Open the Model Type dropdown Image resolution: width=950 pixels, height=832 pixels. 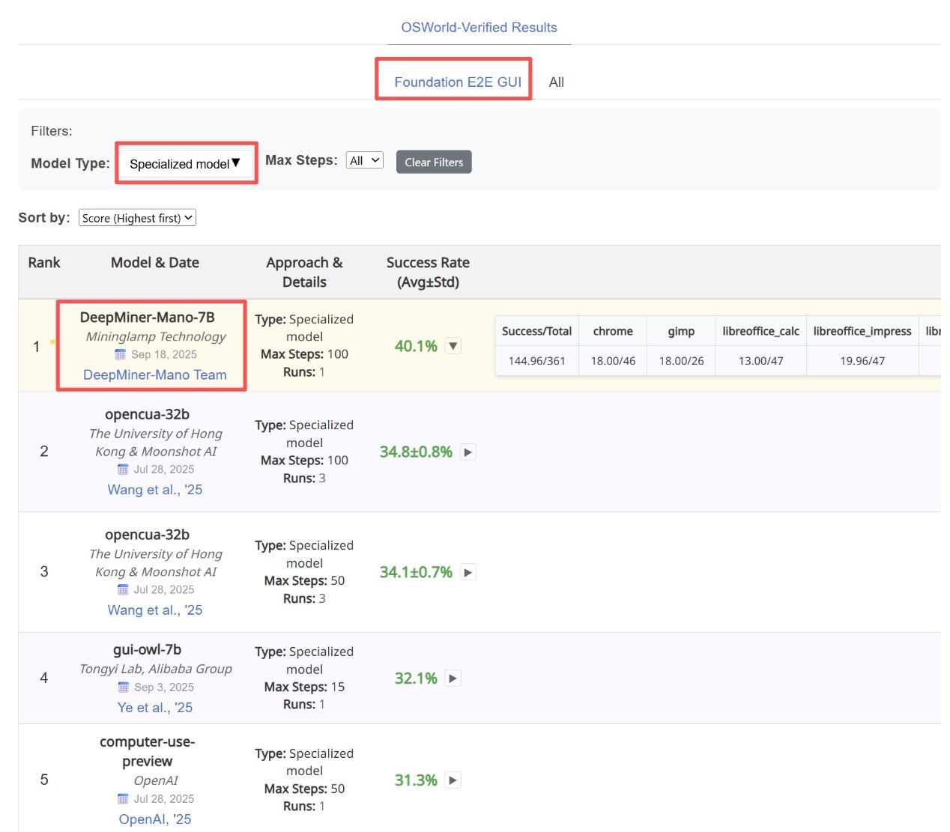185,163
